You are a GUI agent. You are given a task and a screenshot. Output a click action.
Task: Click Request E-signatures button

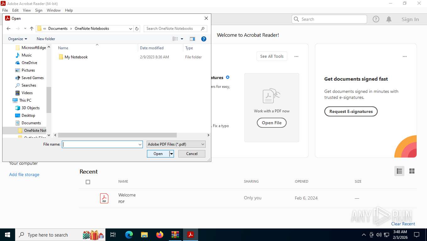click(351, 111)
